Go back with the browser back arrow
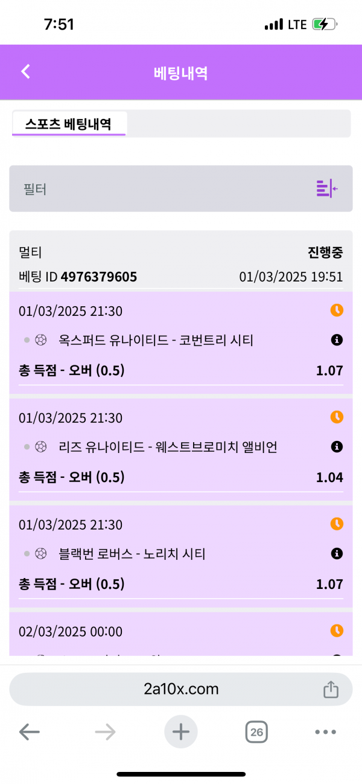362x784 pixels. tap(29, 733)
